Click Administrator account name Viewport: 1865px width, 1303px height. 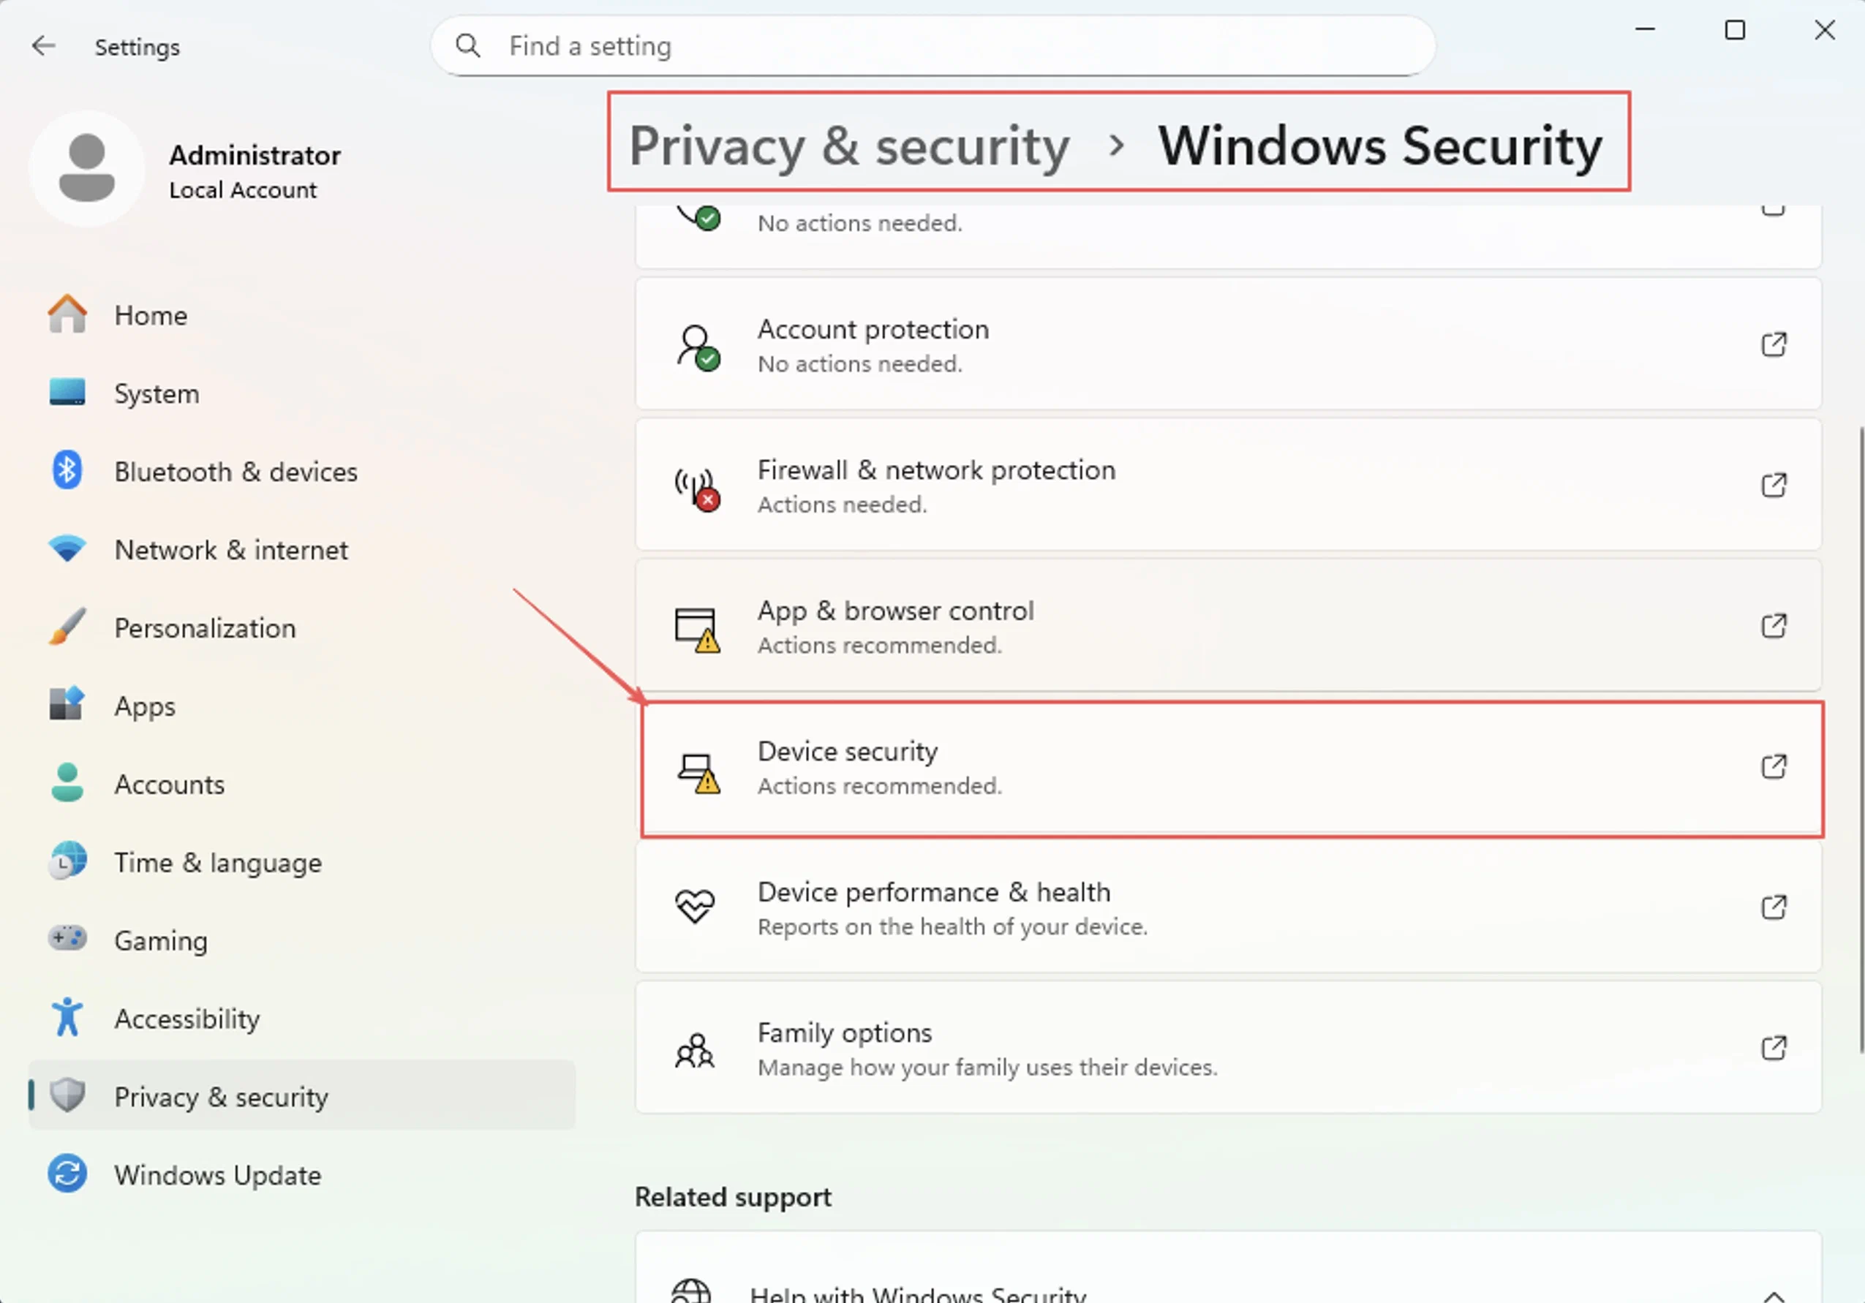point(255,154)
